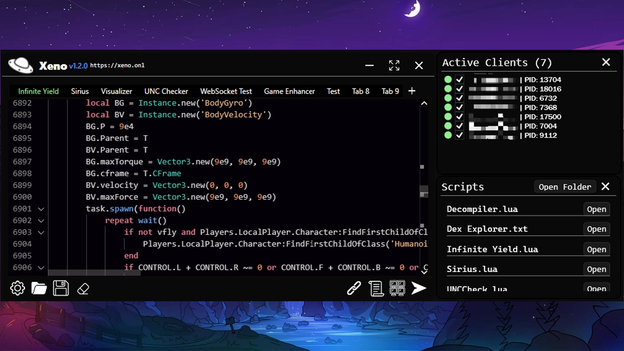Click the Open Folder button
The image size is (624, 351).
point(565,187)
